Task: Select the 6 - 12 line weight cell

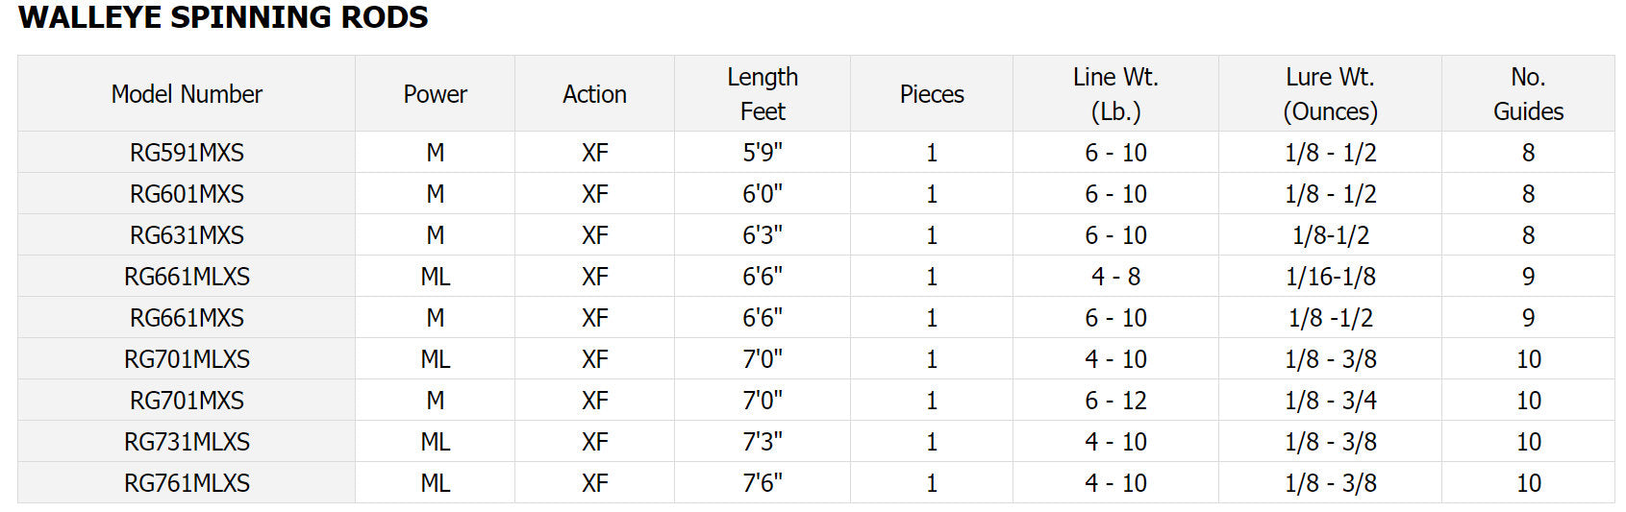Action: coord(1115,401)
